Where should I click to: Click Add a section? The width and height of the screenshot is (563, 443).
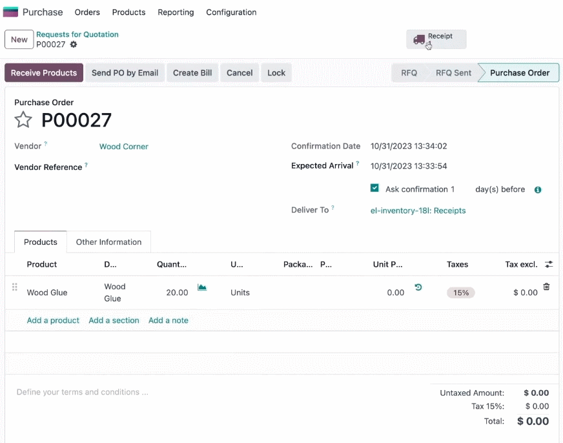coord(114,320)
